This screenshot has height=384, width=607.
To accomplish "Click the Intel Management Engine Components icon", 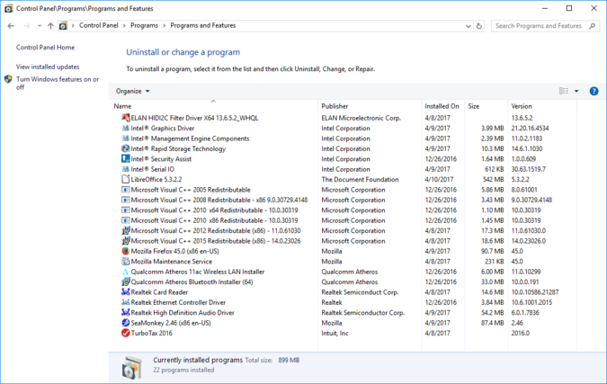I will coord(125,138).
